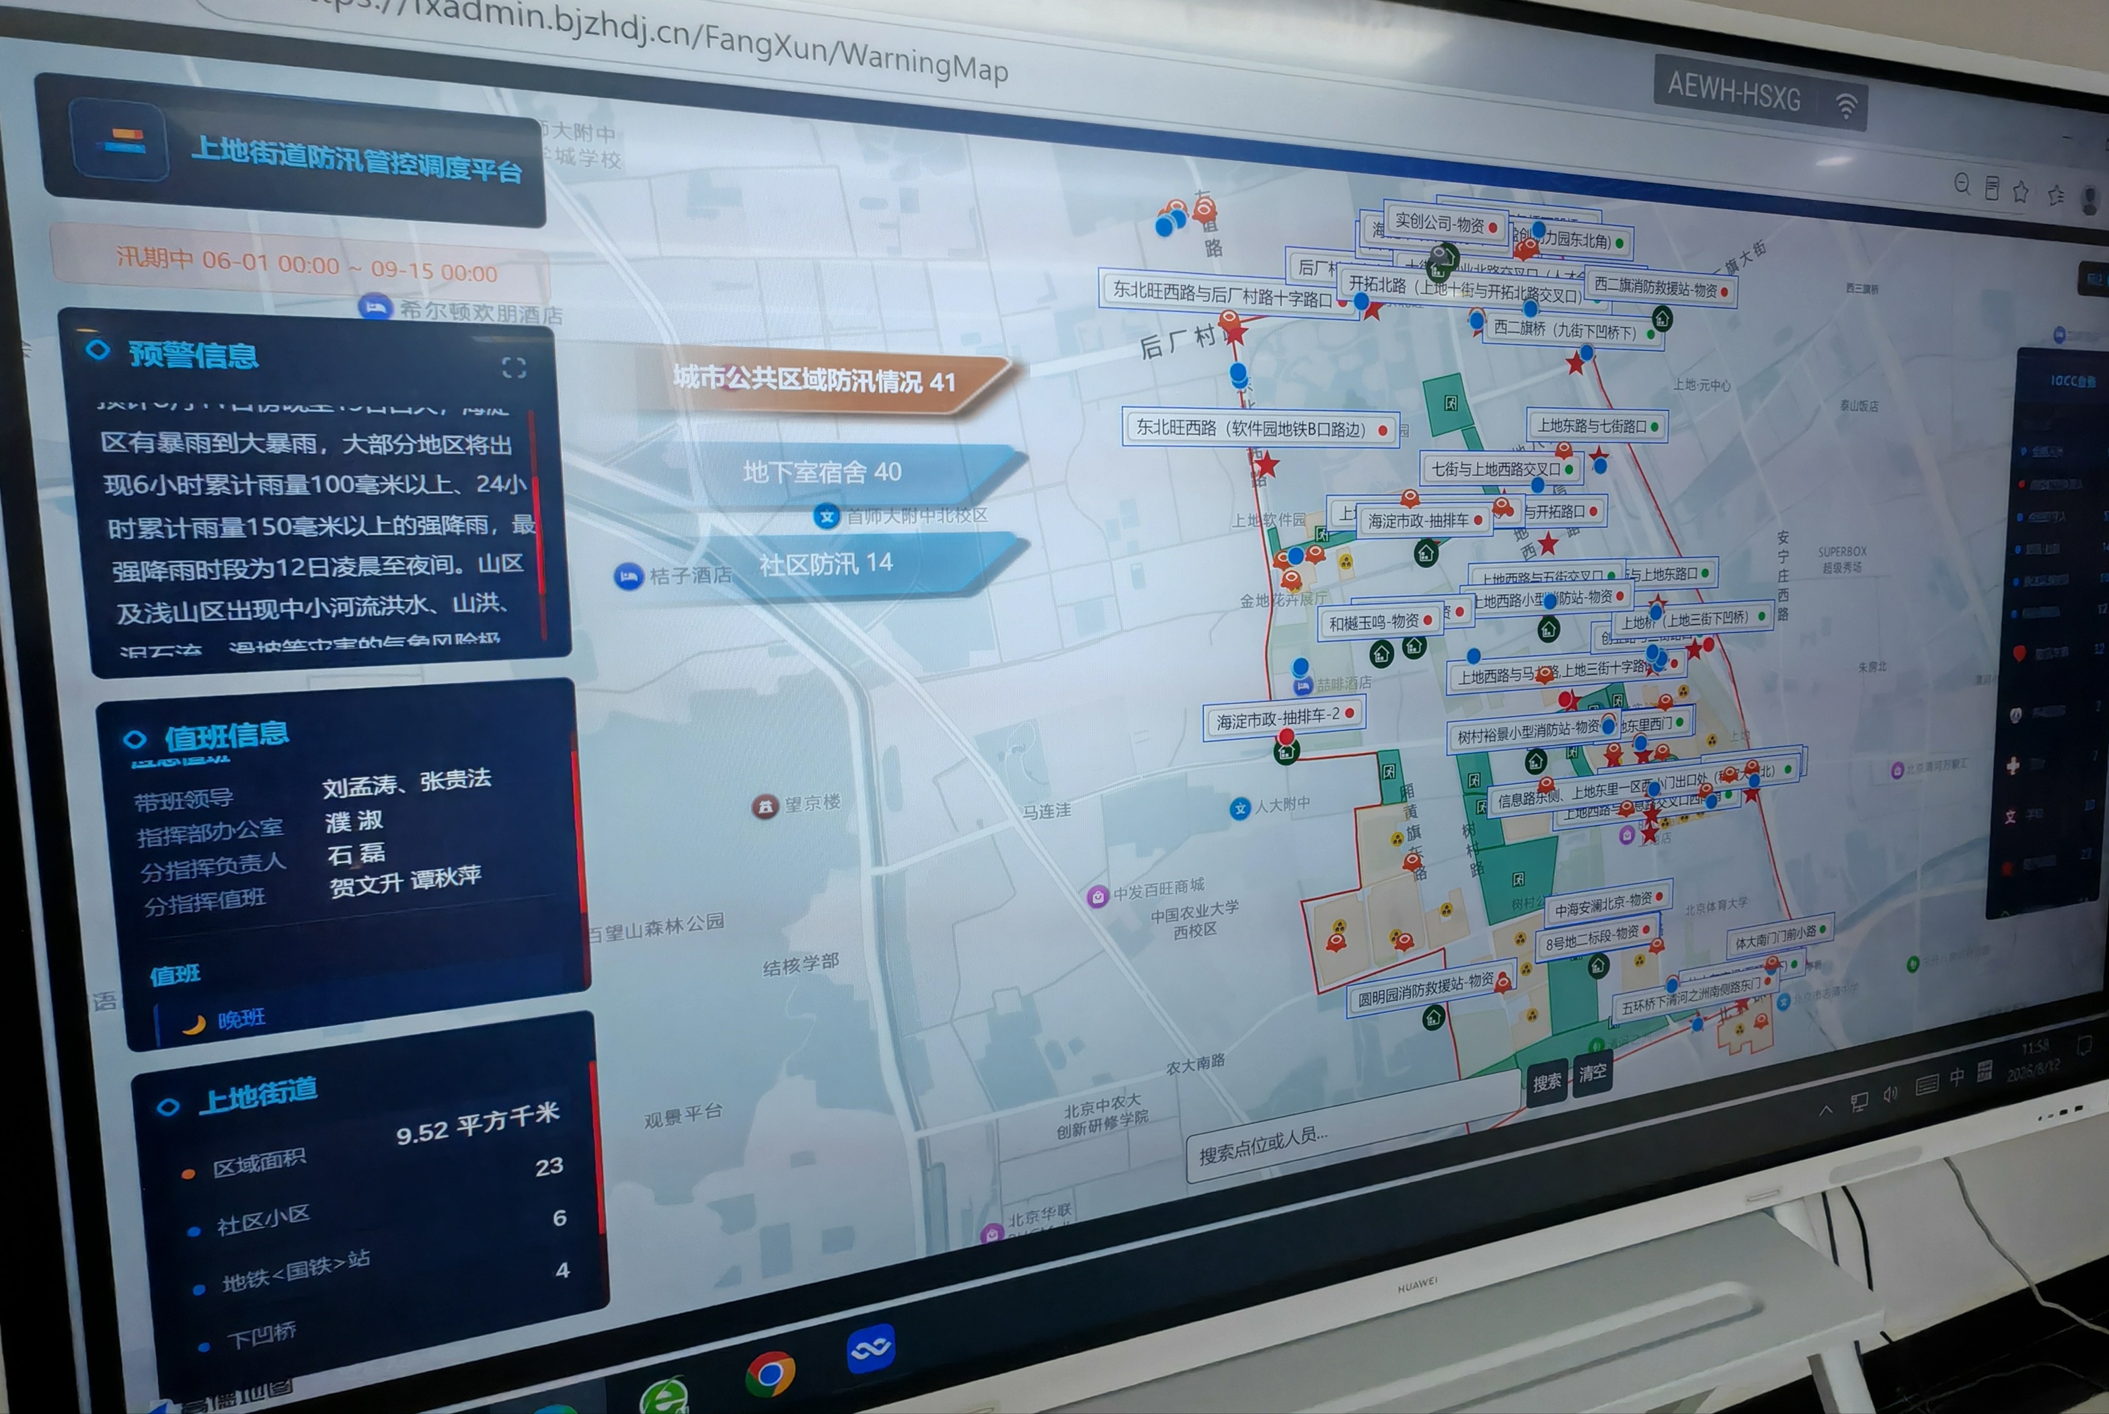2109x1414 pixels.
Task: Click the 人大附中 school map icon
Action: coord(1240,808)
